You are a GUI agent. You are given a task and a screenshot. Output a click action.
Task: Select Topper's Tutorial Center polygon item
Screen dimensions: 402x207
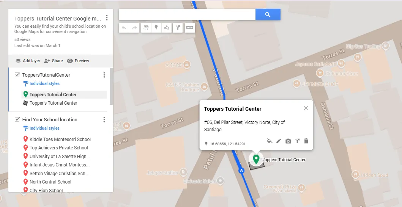pos(64,103)
